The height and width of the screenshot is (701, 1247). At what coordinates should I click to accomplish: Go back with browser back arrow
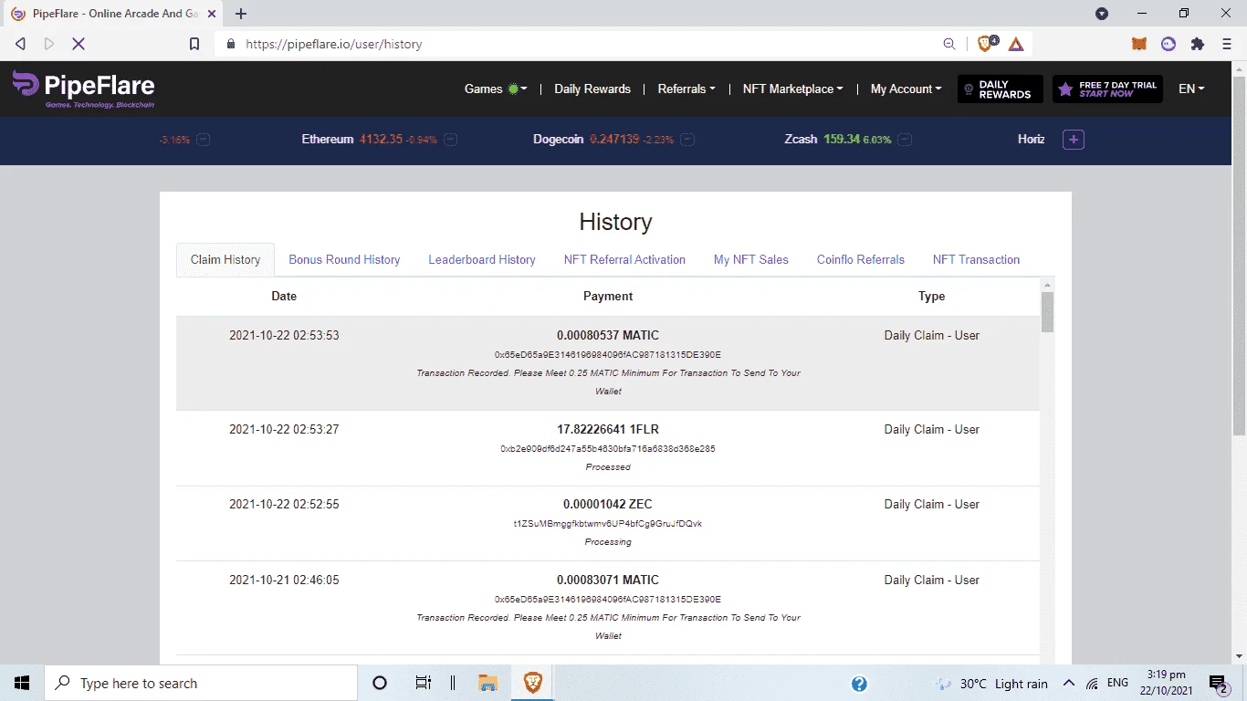pos(20,44)
